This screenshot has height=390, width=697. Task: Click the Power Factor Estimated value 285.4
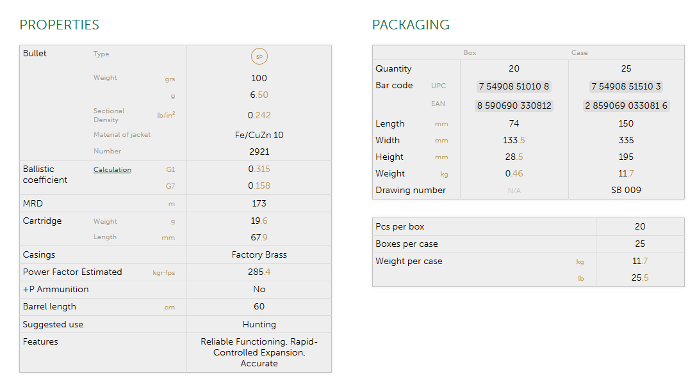[259, 272]
